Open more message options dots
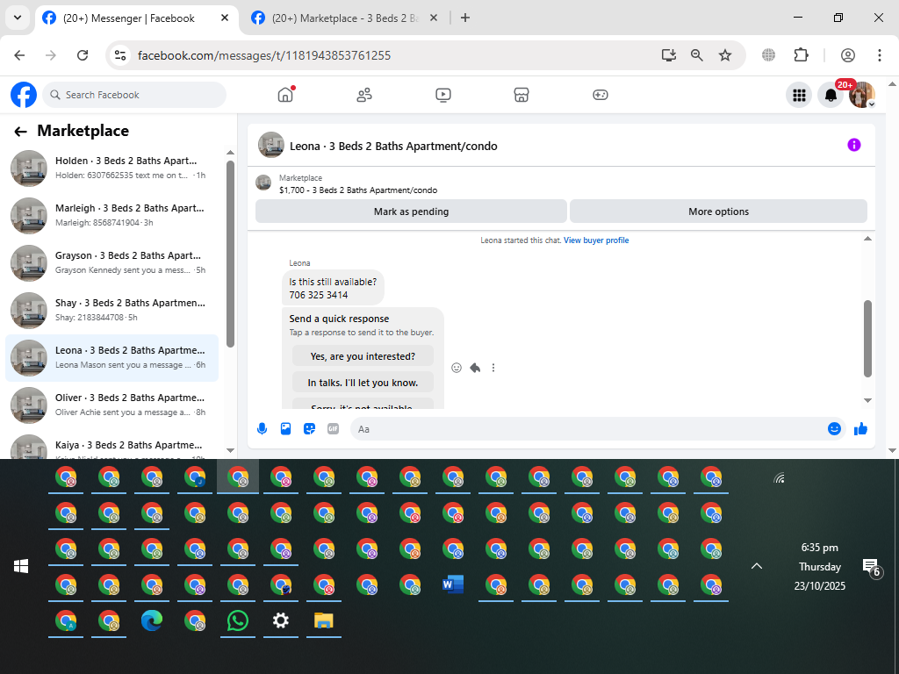The height and width of the screenshot is (674, 899). (493, 368)
